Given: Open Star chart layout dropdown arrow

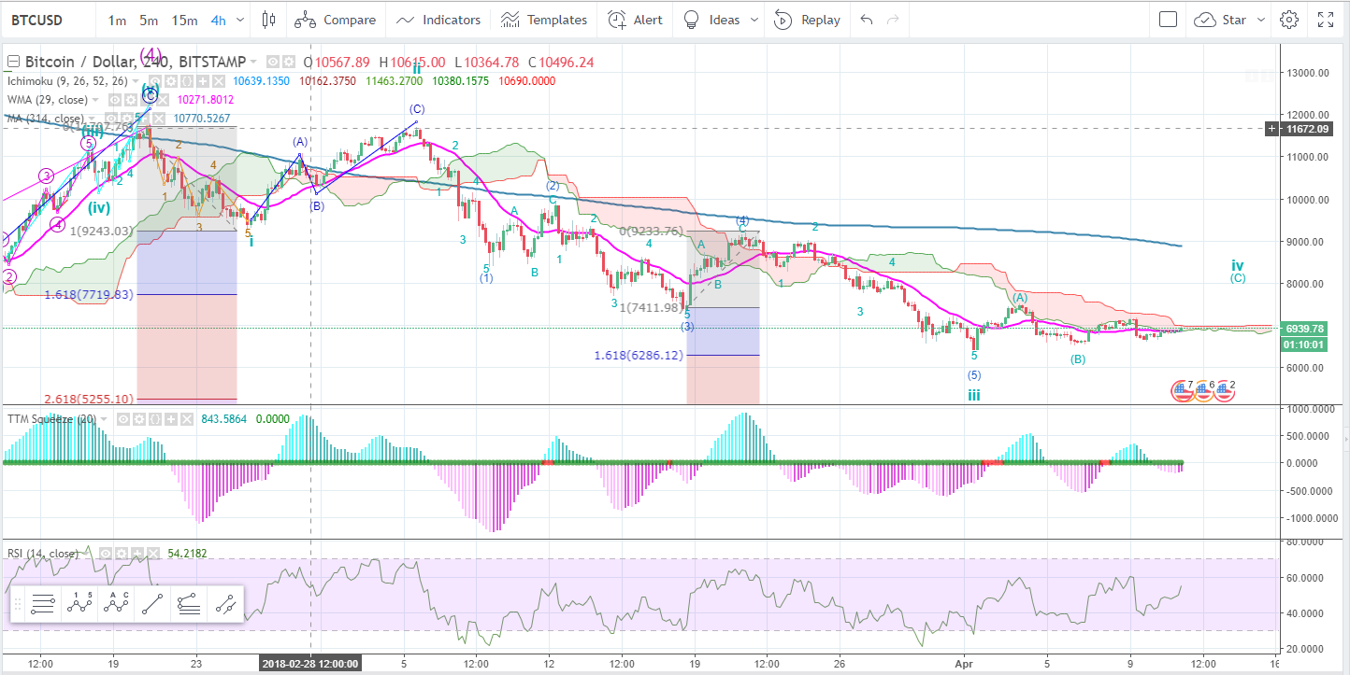Looking at the screenshot, I should click(1260, 20).
